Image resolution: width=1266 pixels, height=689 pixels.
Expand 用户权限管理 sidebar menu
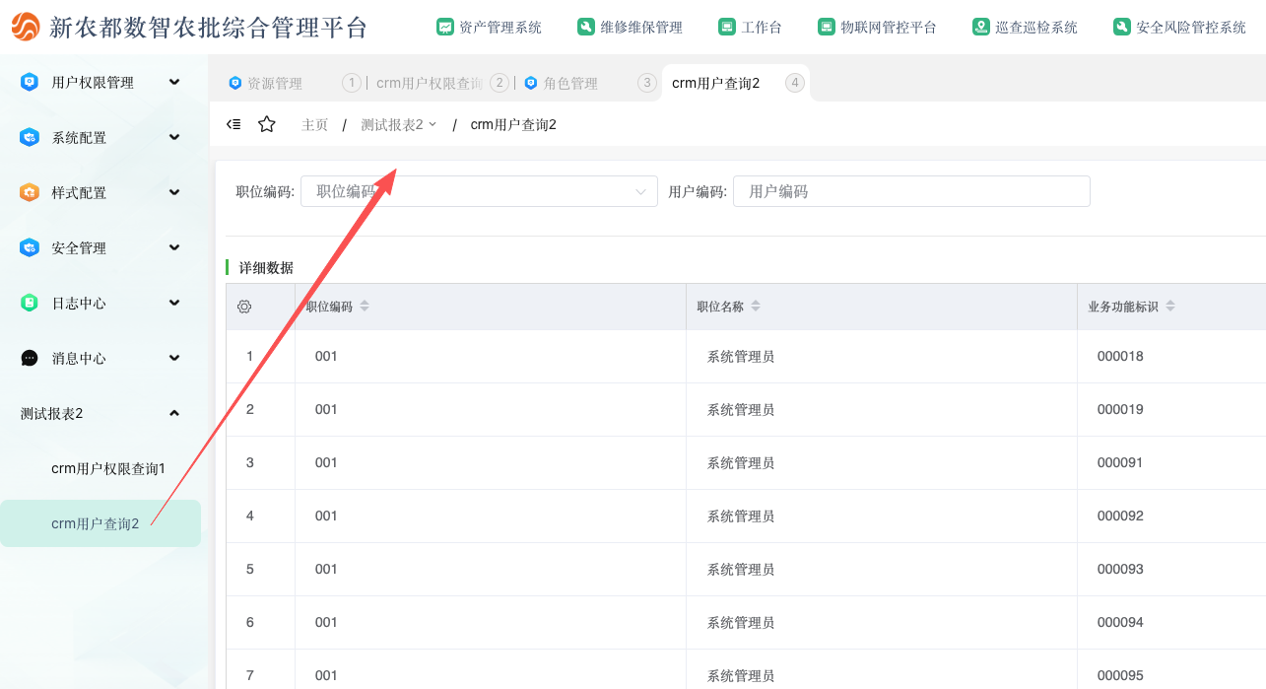coord(100,83)
